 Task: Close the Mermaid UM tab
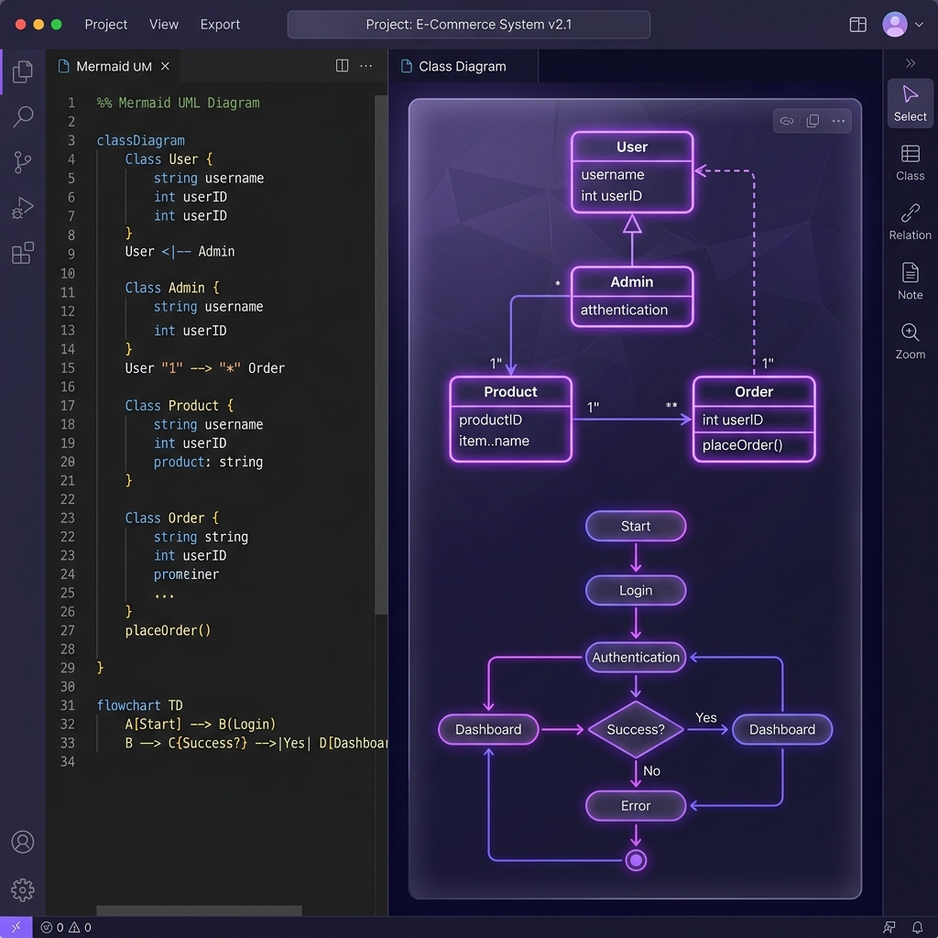pos(165,66)
